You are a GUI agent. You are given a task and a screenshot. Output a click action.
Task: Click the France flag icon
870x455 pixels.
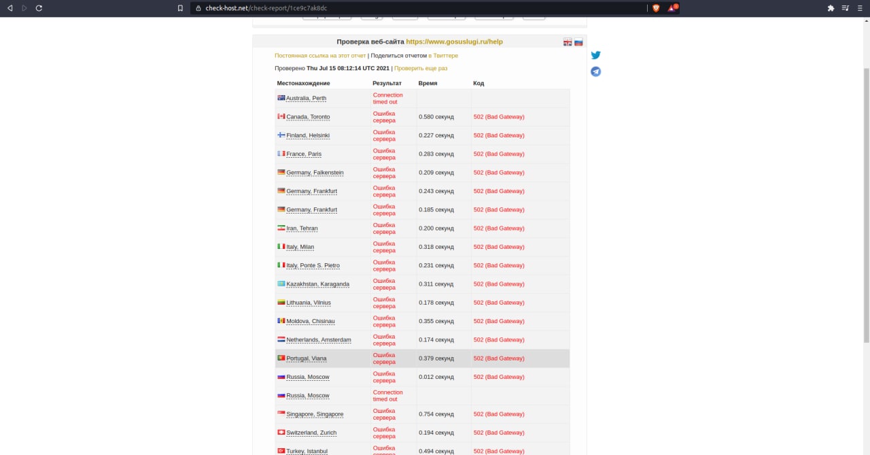pyautogui.click(x=281, y=154)
